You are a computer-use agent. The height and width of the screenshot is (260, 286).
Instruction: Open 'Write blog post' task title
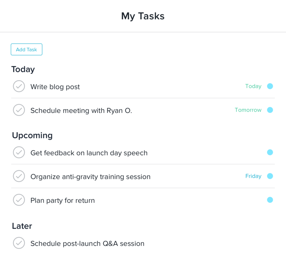pyautogui.click(x=55, y=87)
